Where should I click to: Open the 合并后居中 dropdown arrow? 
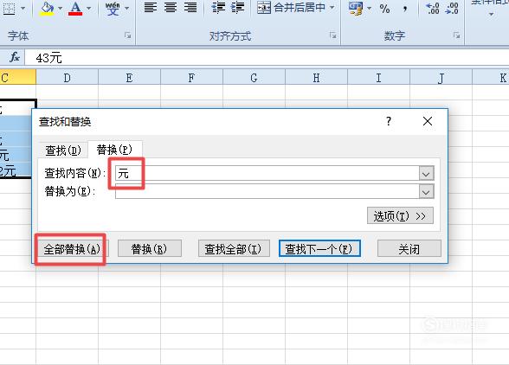[332, 7]
